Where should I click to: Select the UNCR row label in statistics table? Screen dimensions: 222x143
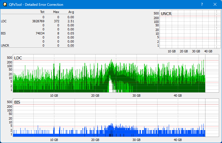pos(5,45)
